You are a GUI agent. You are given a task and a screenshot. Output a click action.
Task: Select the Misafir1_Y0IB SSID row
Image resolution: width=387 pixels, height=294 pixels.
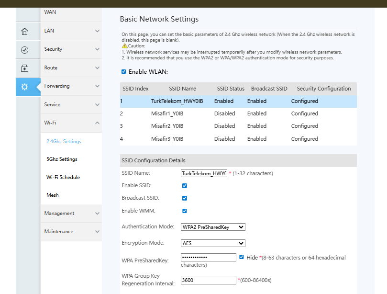(x=238, y=113)
